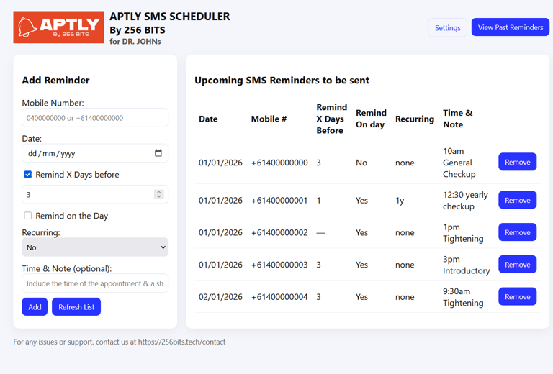Remove the 10am General Checkup reminder
The image size is (553, 374).
coord(517,163)
